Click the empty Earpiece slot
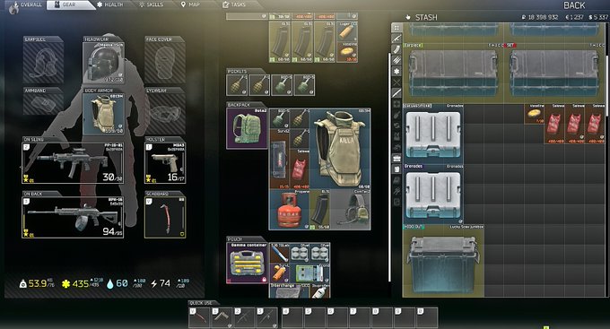 click(x=43, y=63)
